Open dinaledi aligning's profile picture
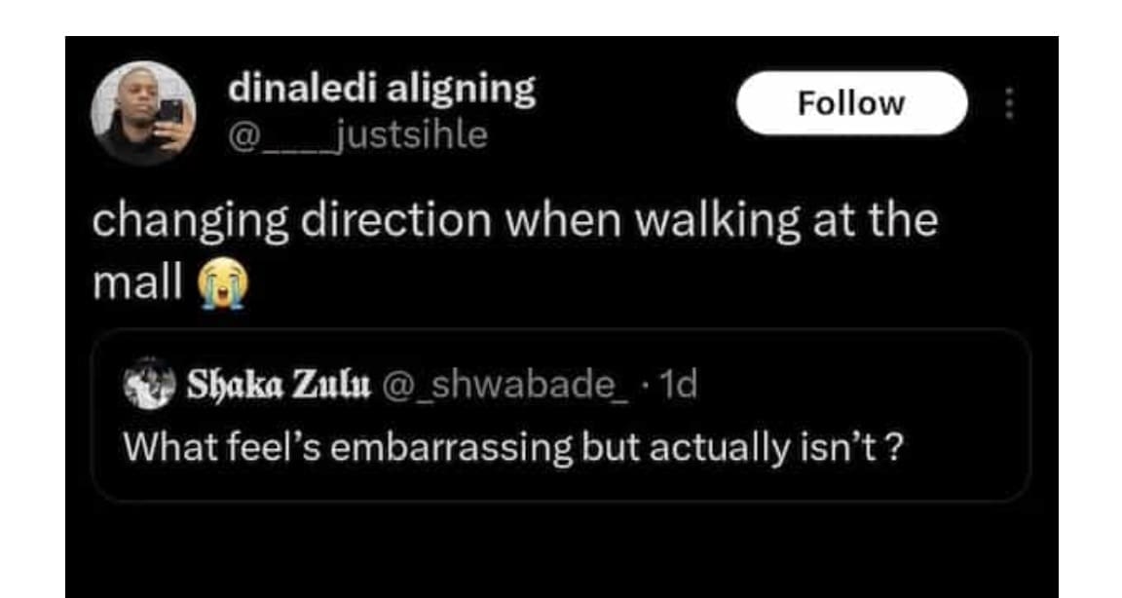 (143, 112)
